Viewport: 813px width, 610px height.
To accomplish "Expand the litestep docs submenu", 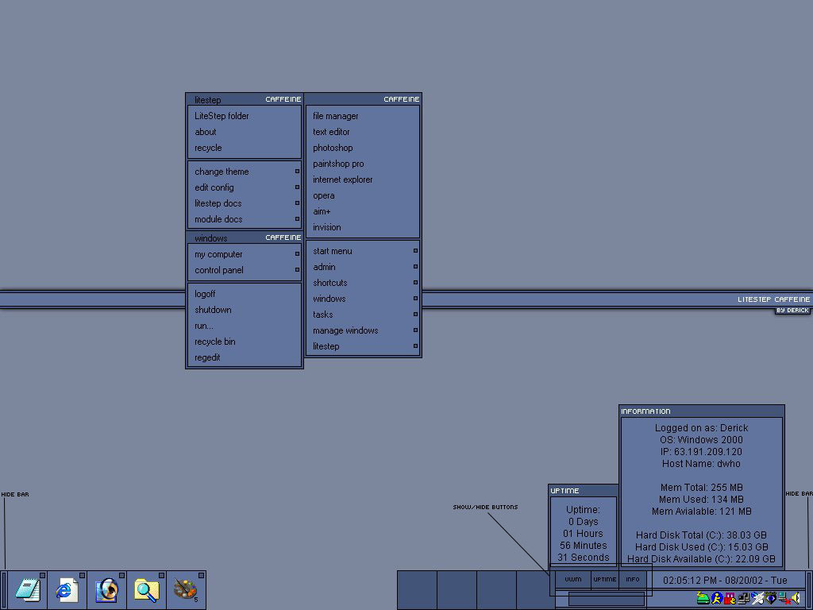I will pos(245,203).
